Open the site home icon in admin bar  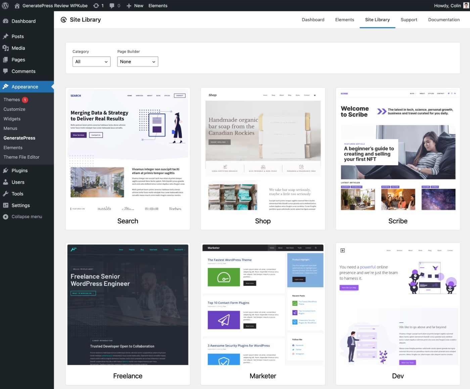pyautogui.click(x=17, y=6)
